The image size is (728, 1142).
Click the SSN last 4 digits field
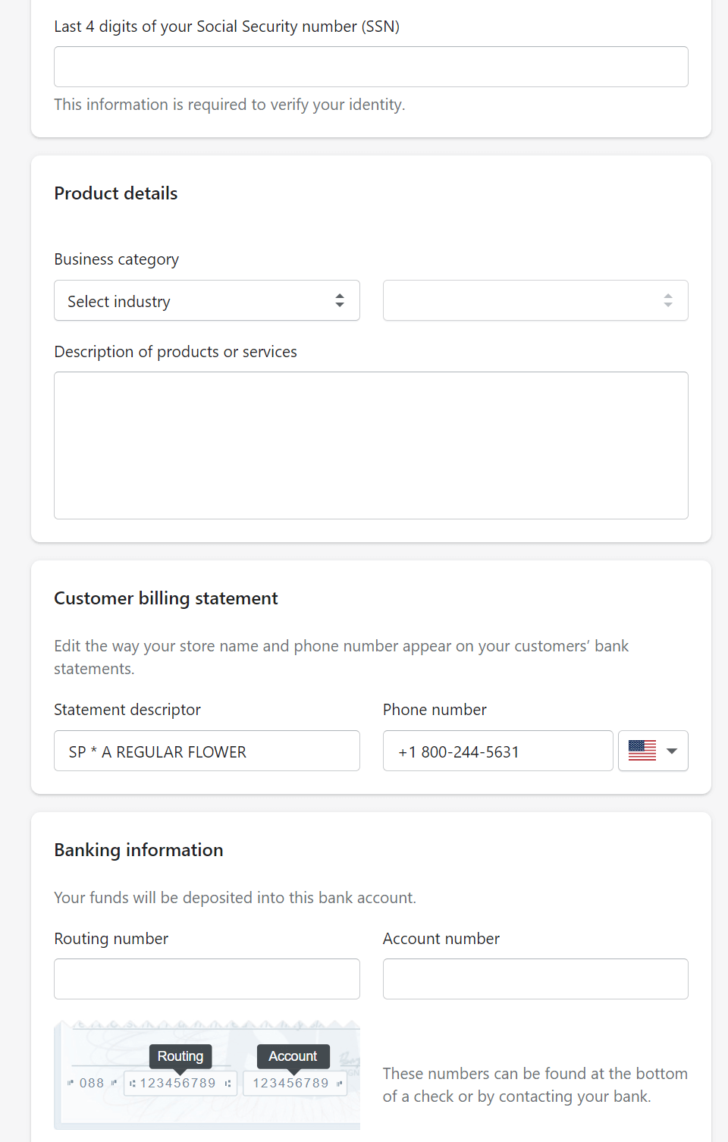pos(371,67)
